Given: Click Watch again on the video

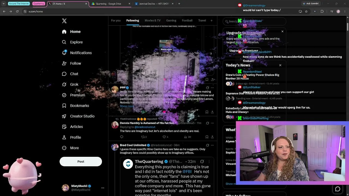Looking at the screenshot, I should click(166, 49).
